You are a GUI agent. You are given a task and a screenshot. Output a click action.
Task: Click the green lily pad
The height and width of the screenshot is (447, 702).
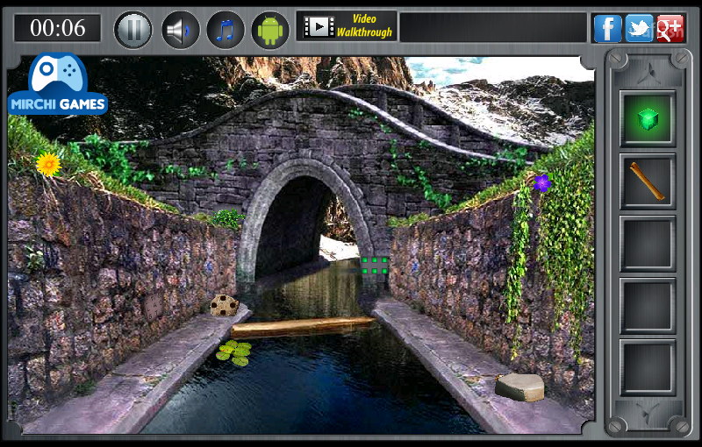[x=233, y=352]
